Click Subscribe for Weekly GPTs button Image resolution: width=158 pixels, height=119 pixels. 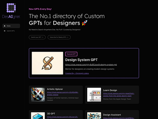[59, 37]
